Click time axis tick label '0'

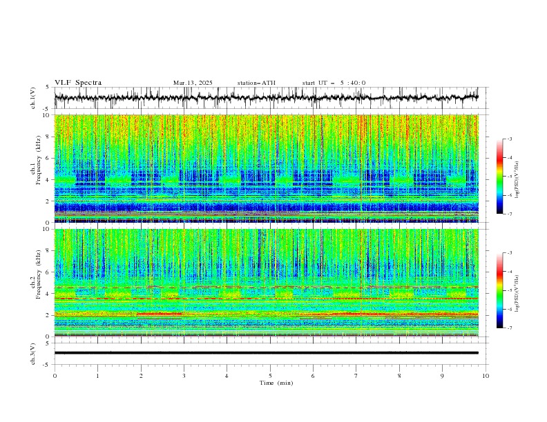55,376
